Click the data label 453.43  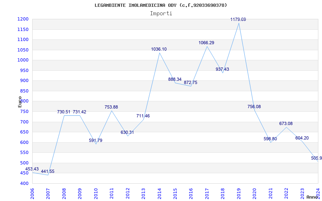pyautogui.click(x=32, y=169)
